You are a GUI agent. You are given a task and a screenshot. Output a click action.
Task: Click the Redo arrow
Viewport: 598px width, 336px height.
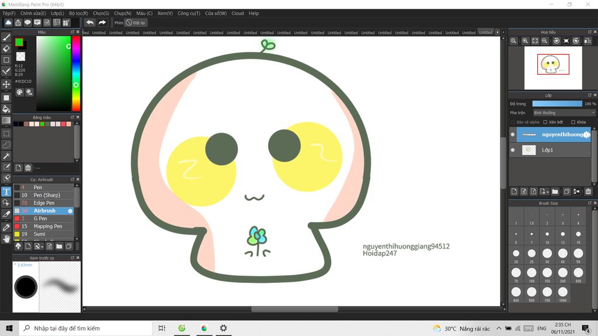click(x=102, y=23)
